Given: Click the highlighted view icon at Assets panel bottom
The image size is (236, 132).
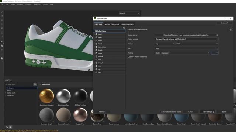Looking at the screenshot, I should 10,127.
